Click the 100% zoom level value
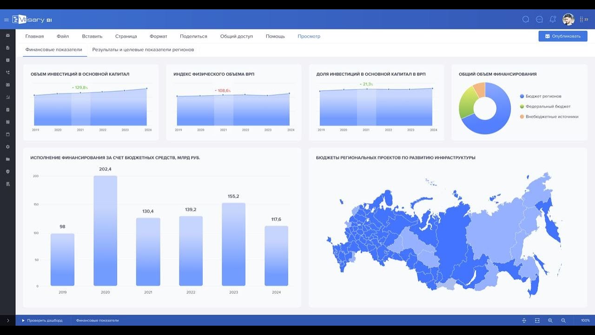Image resolution: width=595 pixels, height=335 pixels. click(585, 321)
